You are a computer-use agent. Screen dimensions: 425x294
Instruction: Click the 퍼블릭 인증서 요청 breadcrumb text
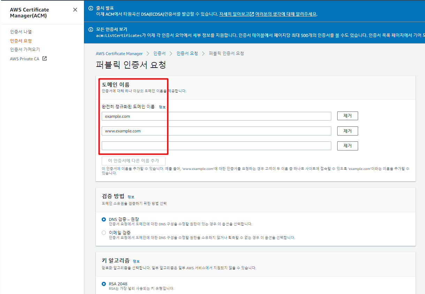click(x=226, y=53)
